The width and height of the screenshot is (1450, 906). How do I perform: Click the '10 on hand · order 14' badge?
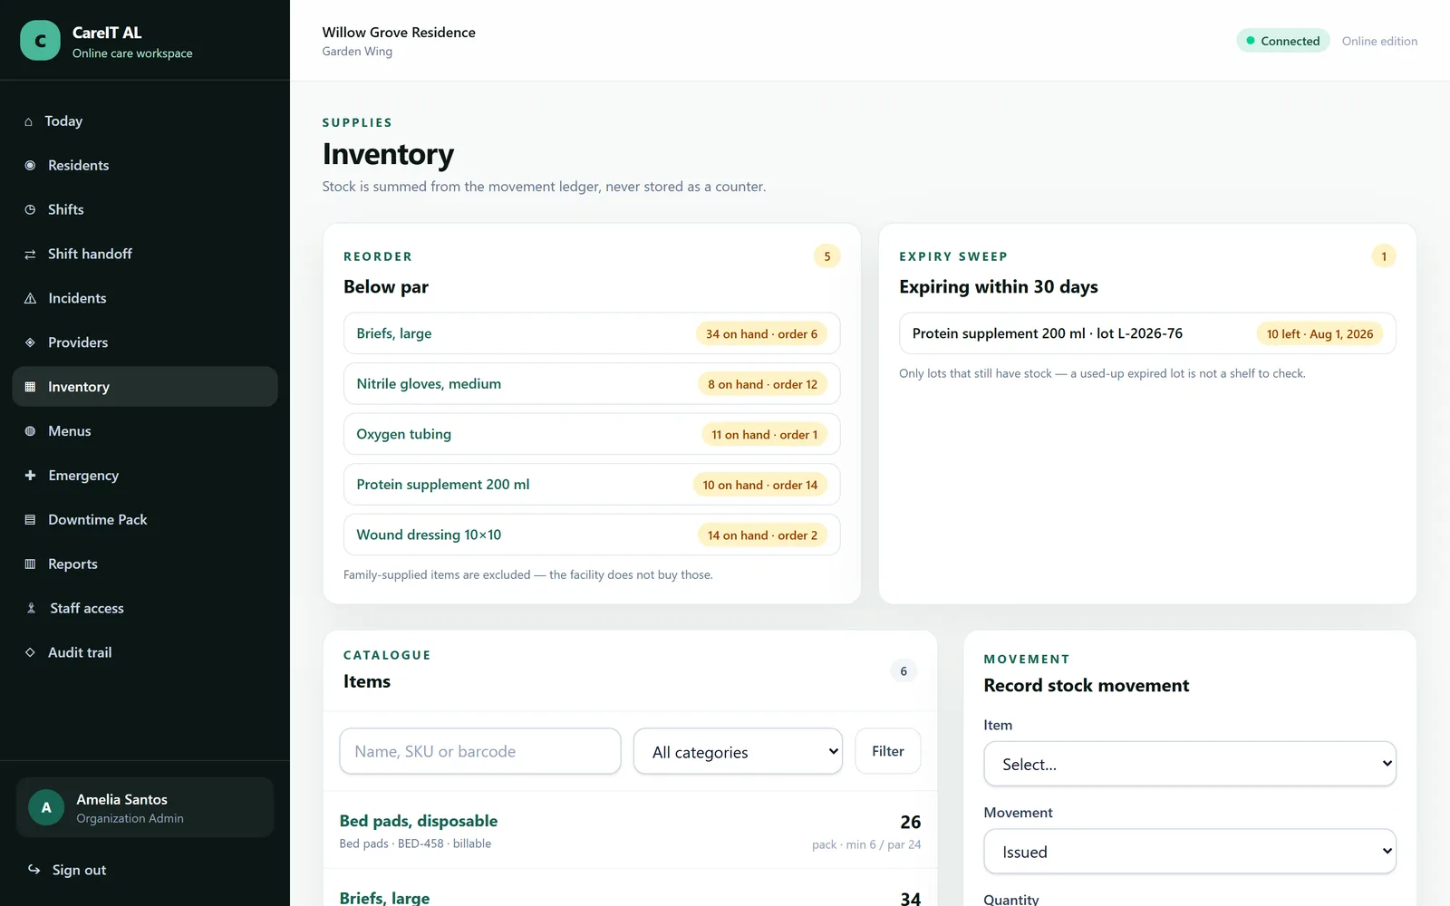pos(759,485)
